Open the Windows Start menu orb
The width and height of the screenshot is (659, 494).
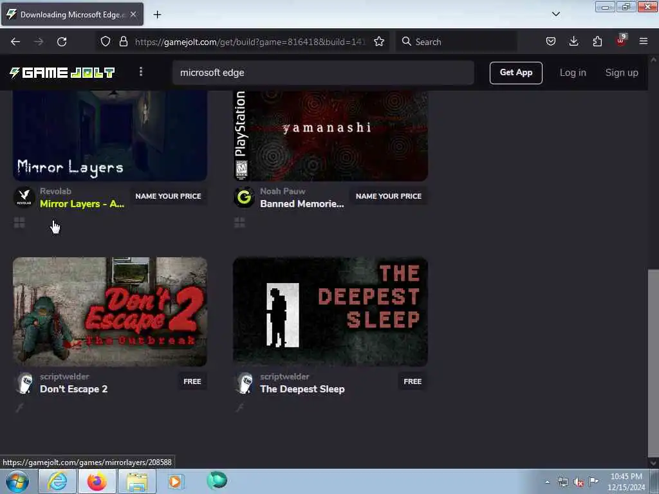(x=17, y=481)
